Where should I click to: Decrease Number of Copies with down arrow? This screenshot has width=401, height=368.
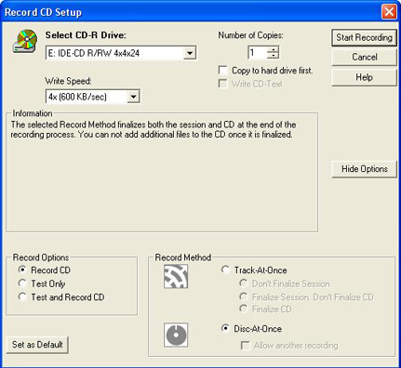[x=273, y=56]
